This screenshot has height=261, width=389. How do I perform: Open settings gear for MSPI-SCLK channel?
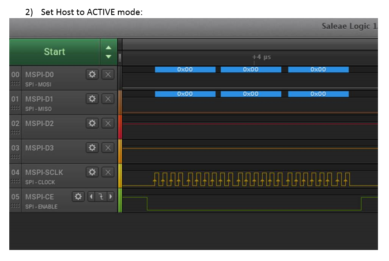pyautogui.click(x=92, y=172)
